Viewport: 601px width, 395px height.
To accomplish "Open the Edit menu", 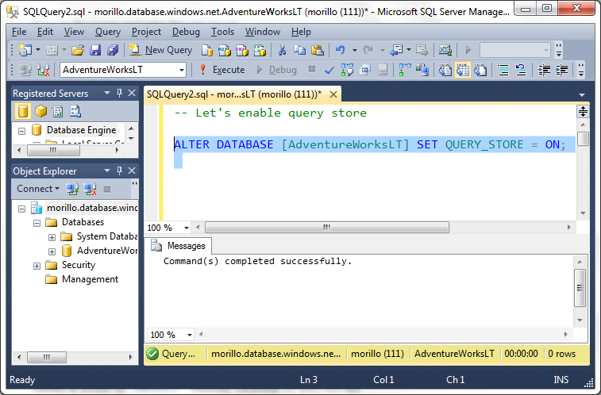I will (44, 32).
